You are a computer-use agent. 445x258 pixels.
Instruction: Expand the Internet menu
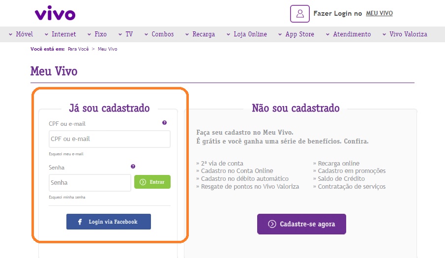(x=60, y=34)
